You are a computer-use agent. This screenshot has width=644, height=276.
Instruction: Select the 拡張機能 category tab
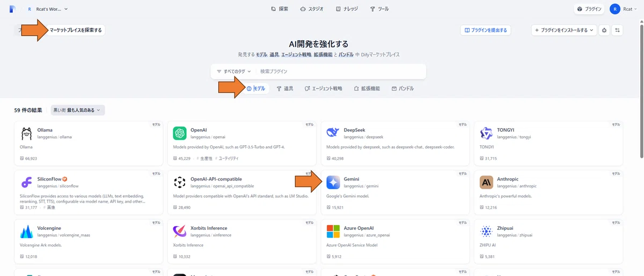click(367, 88)
